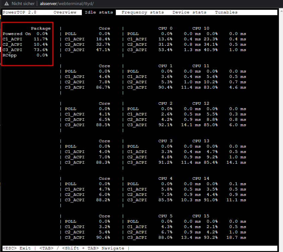Go to the Device stats tab
The width and height of the screenshot is (283, 252).
[x=189, y=12]
